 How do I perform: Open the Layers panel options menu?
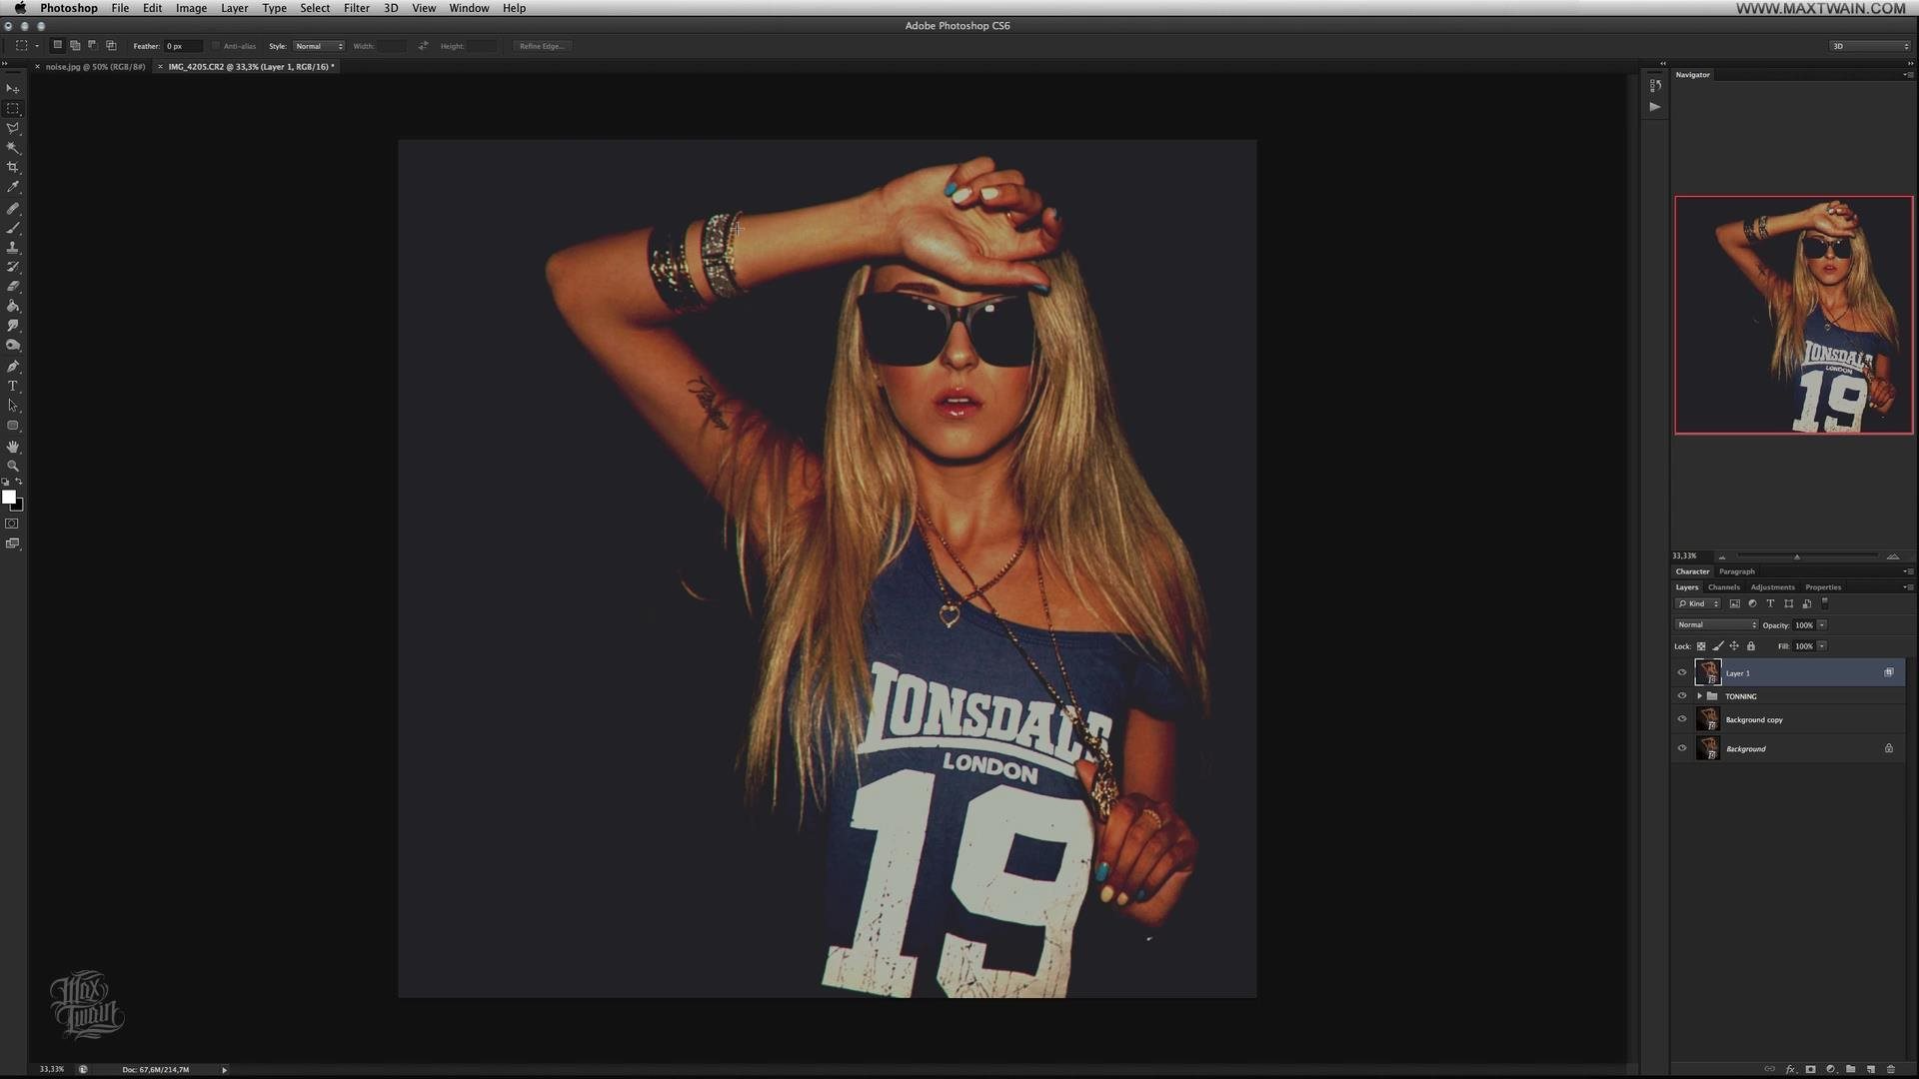tap(1907, 587)
